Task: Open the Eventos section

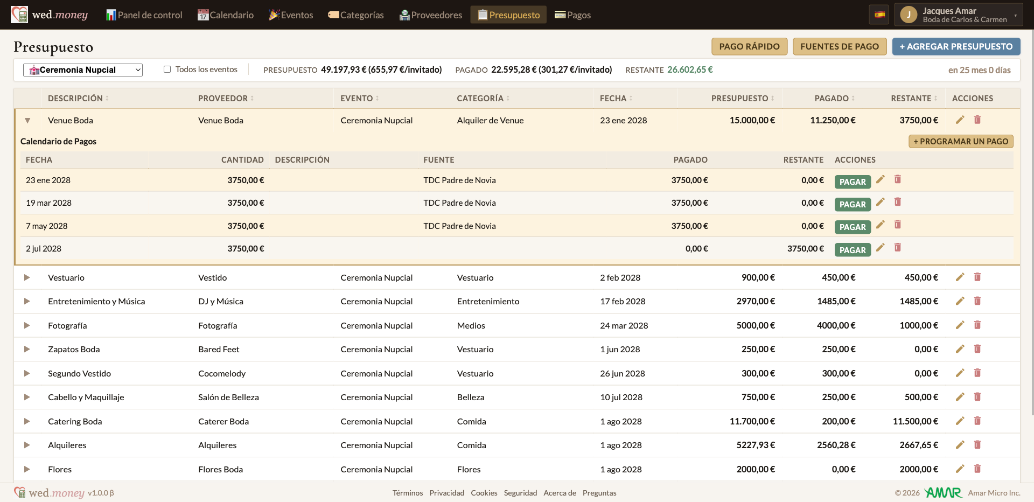Action: 291,15
